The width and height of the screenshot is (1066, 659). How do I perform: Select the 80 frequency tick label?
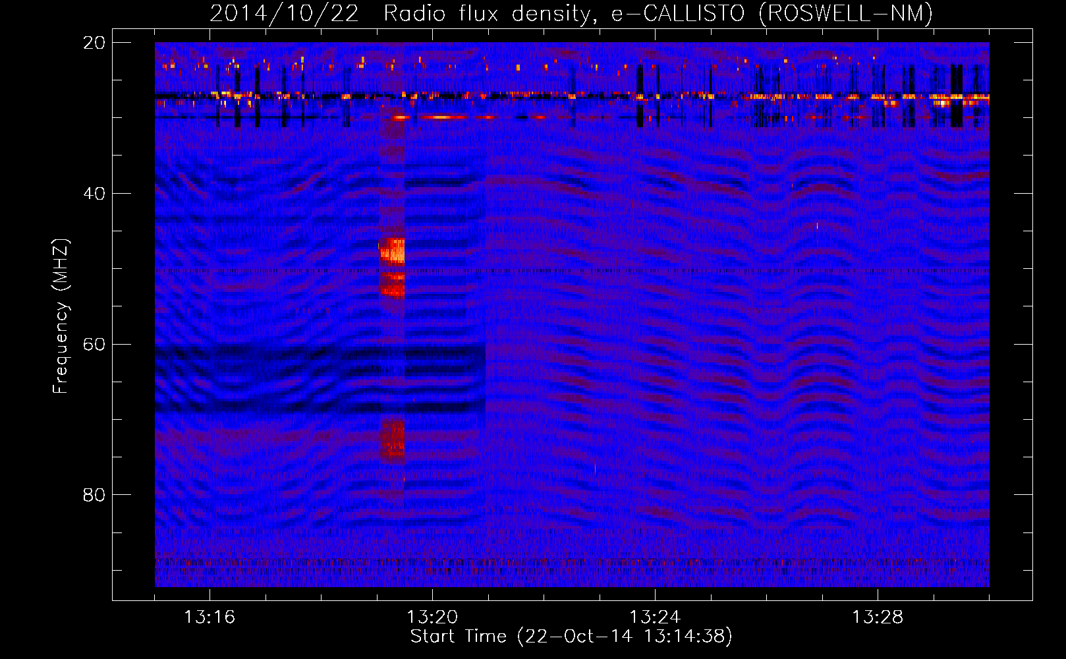point(94,495)
